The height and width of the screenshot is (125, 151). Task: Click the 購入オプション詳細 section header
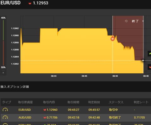(x=15, y=87)
